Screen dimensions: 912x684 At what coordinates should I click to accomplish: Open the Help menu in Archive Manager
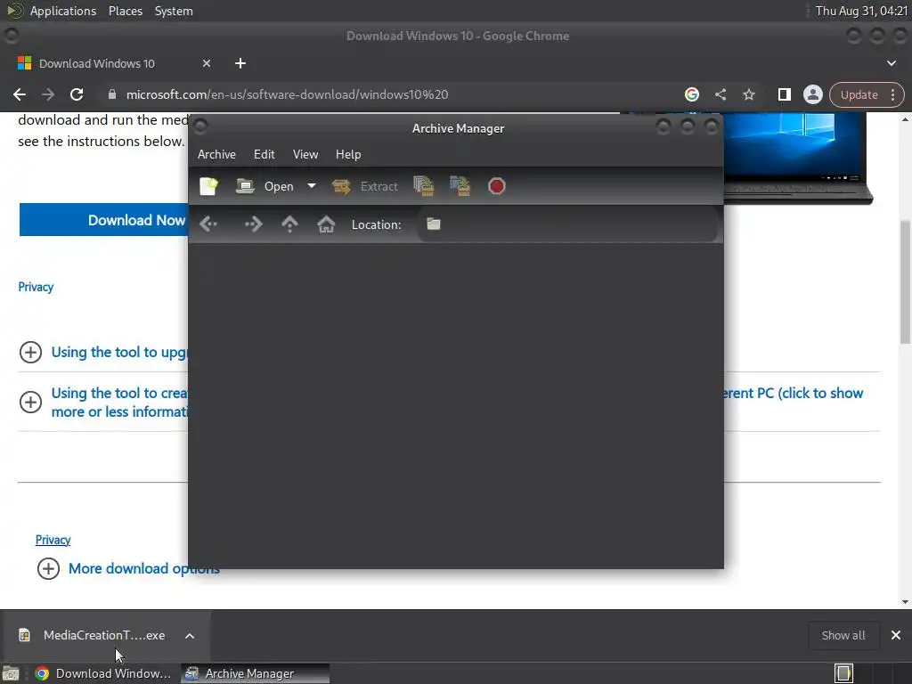pyautogui.click(x=348, y=154)
